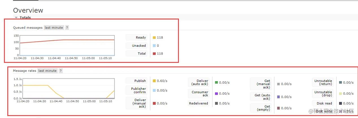Click the yellow Ready color swatch
Viewport: 358px width, 118px height.
154,37
